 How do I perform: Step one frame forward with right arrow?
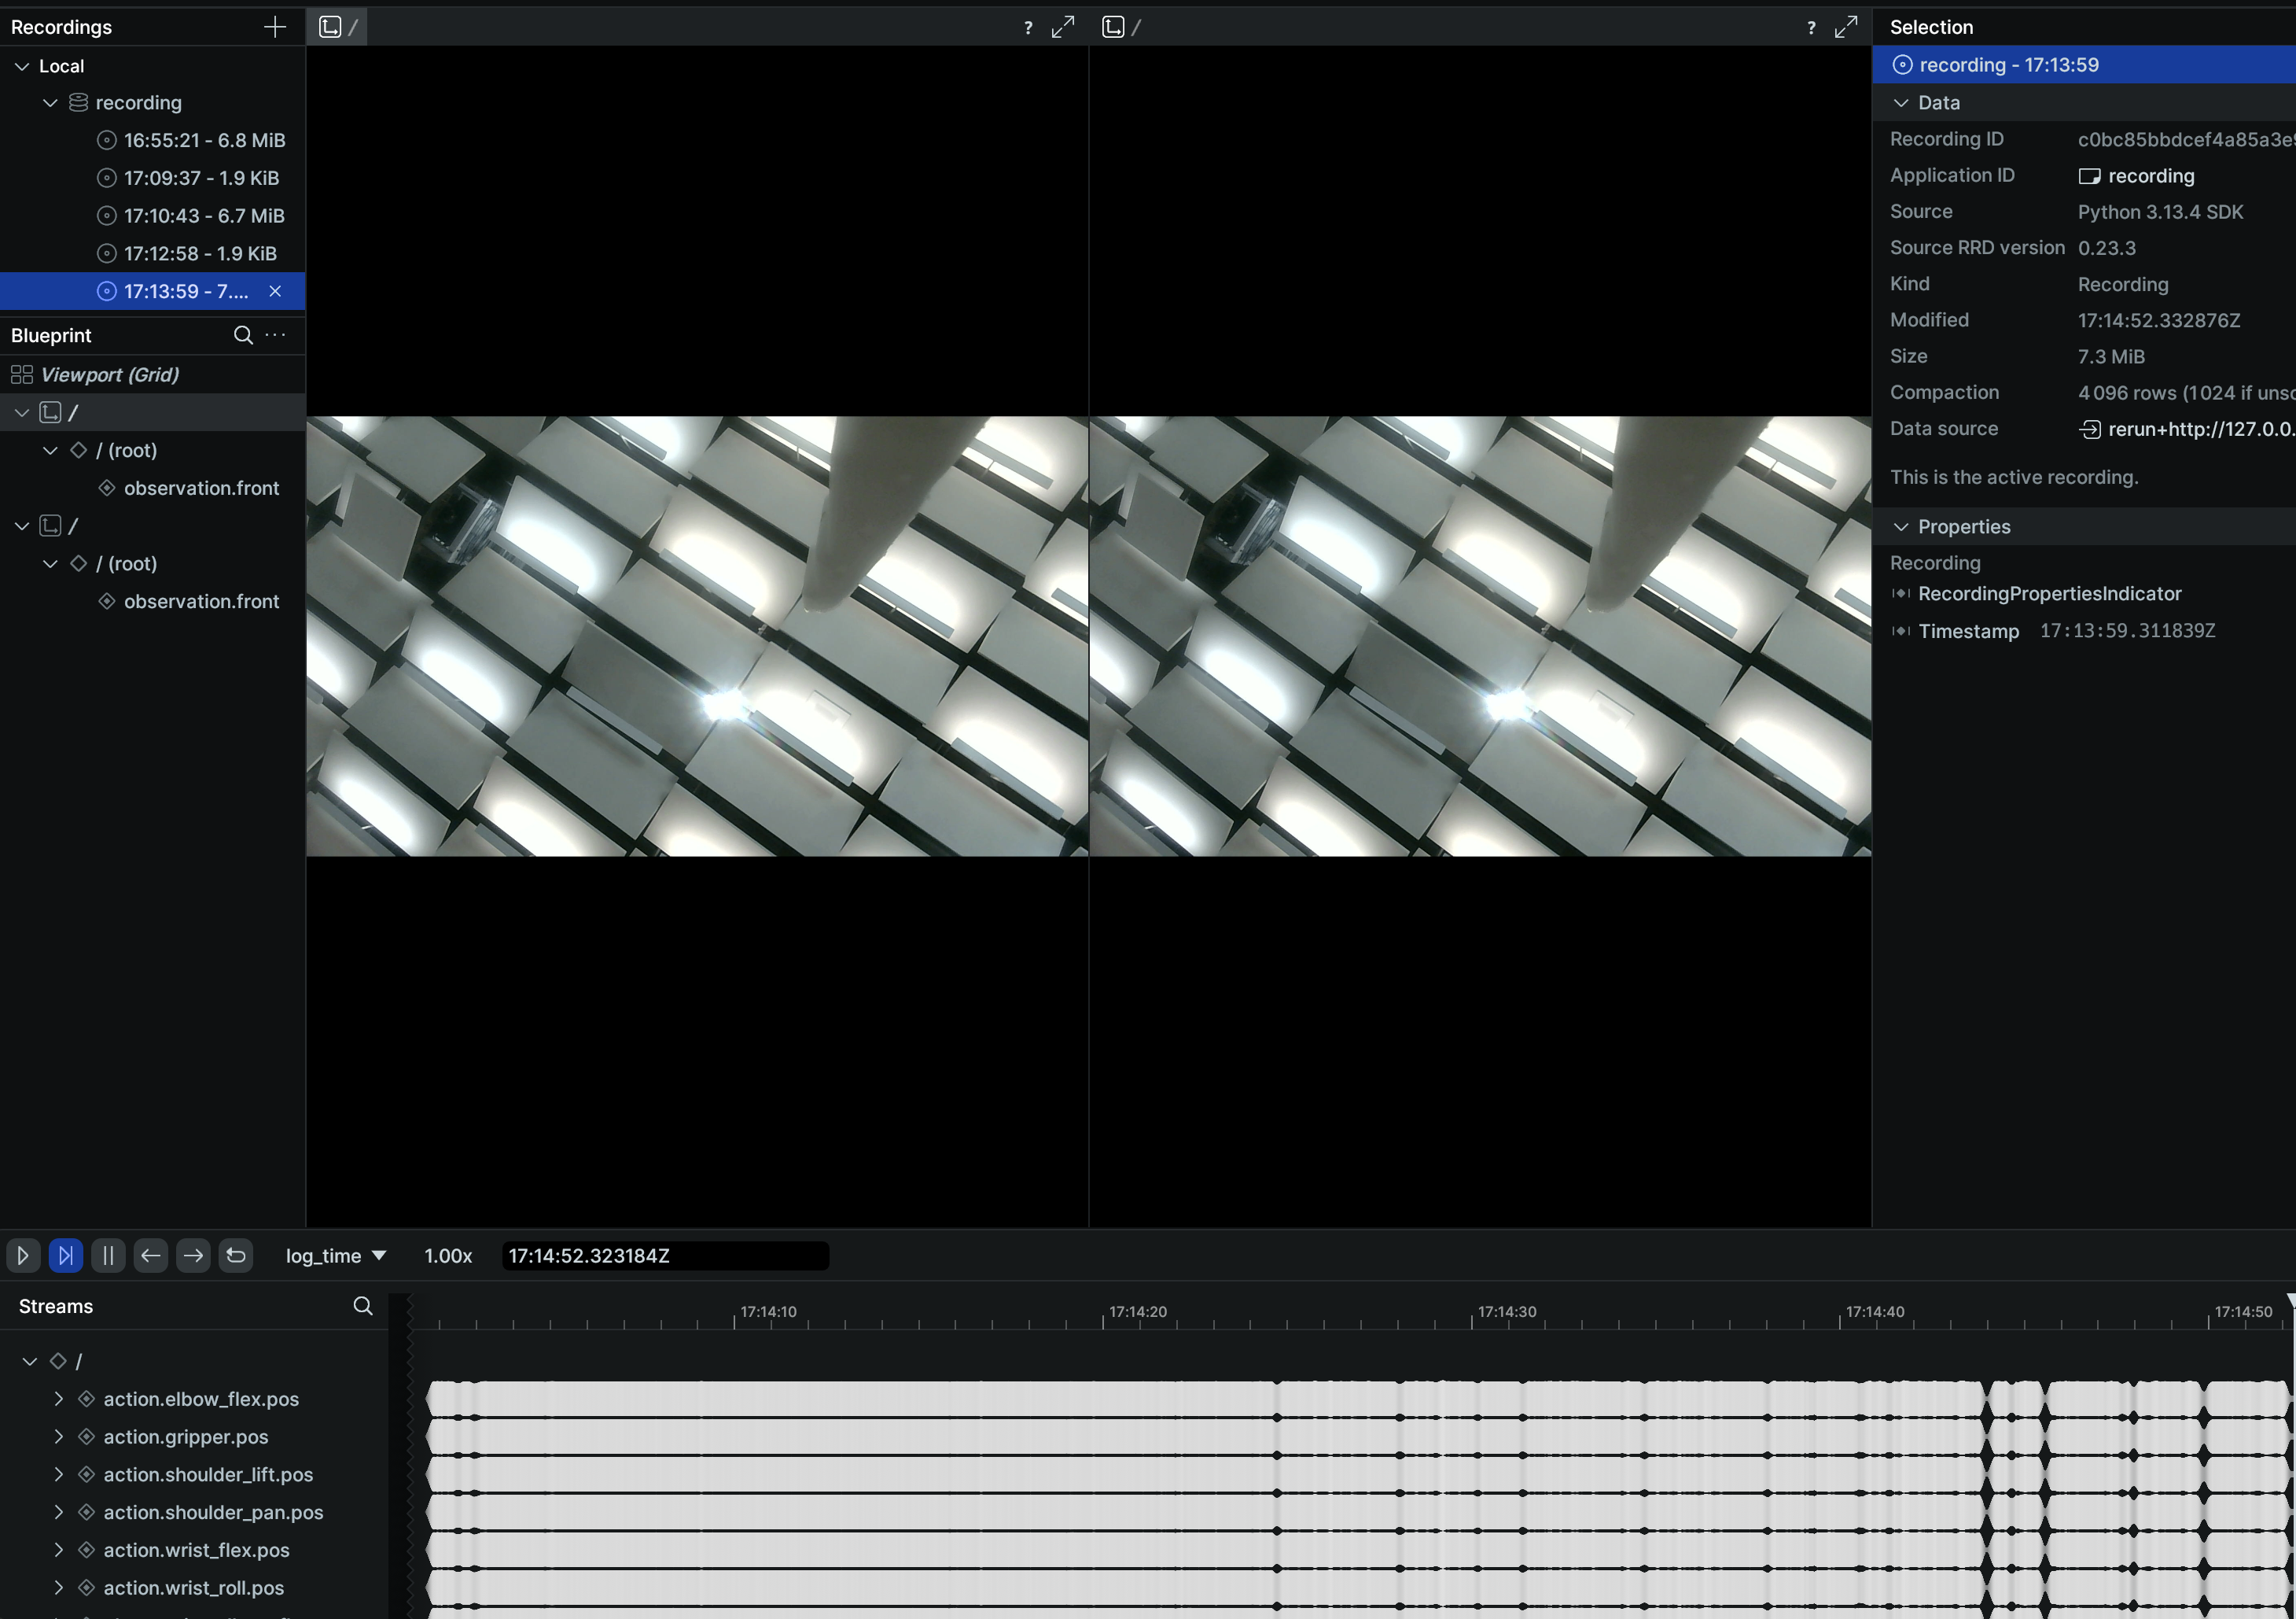[193, 1255]
